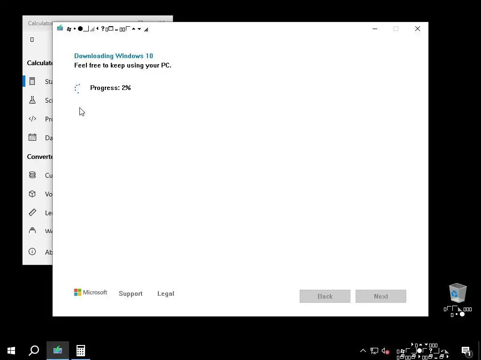Select the Currency coins icon in Calculator
481x360 pixels.
tap(32, 175)
